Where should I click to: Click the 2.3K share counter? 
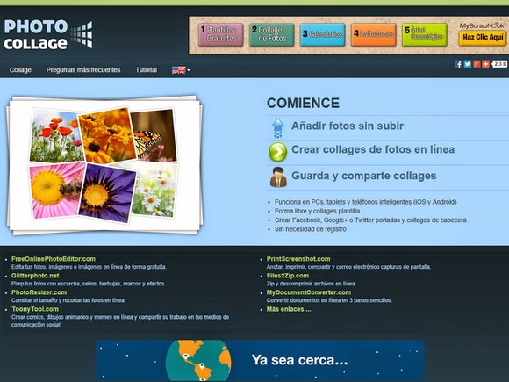[x=499, y=64]
